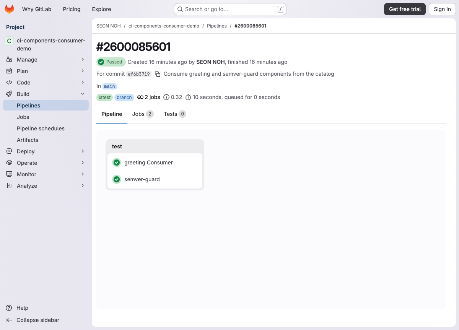The width and height of the screenshot is (459, 330).
Task: Click the Monitor screen icon
Action: click(x=9, y=174)
